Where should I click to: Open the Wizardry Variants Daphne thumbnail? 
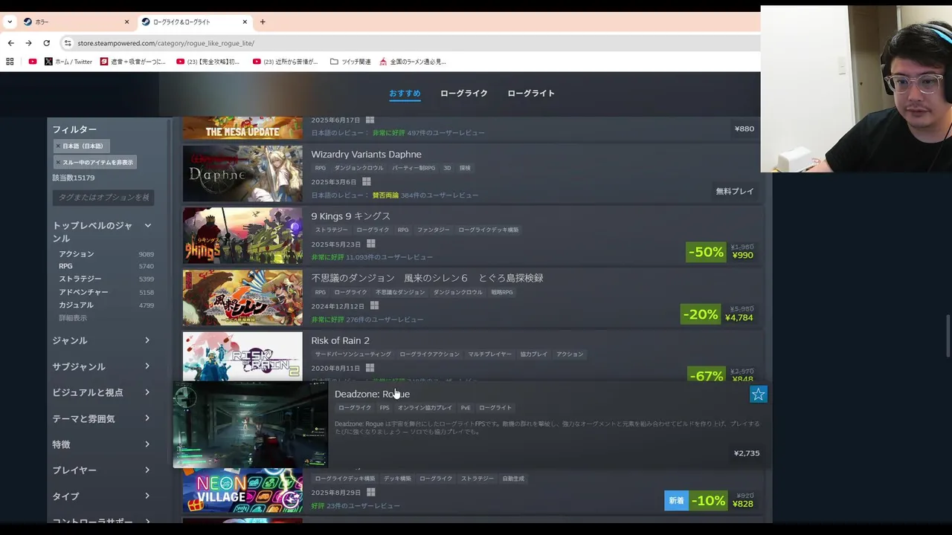tap(242, 173)
